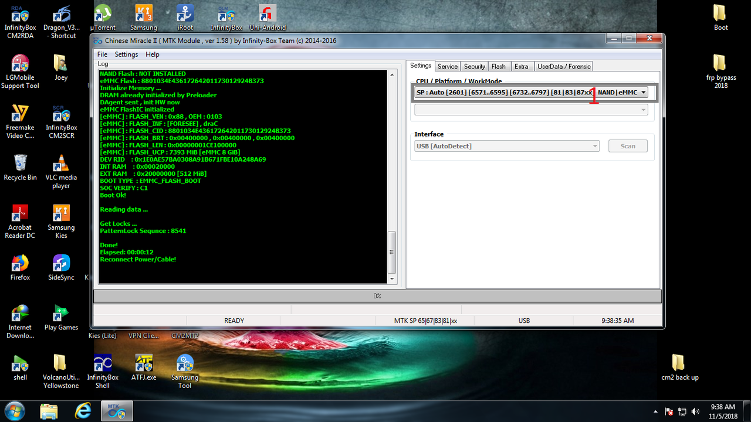Open Windows Explorer from the taskbar
This screenshot has height=422, width=751.
[x=49, y=411]
